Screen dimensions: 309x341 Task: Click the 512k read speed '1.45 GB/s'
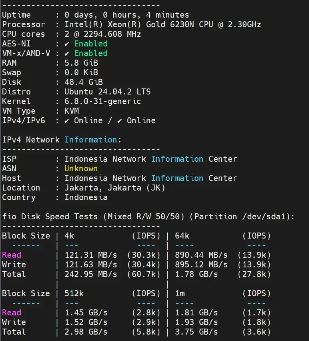coord(86,313)
